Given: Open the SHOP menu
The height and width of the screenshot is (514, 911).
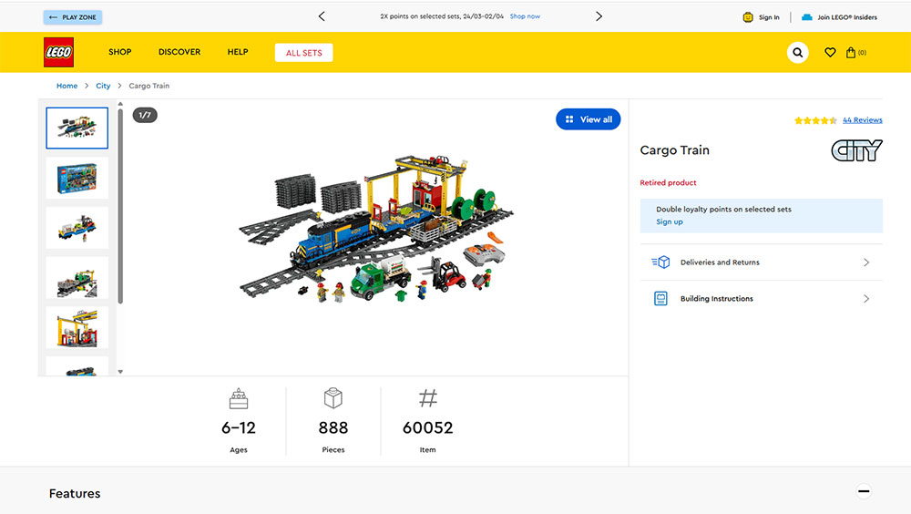Looking at the screenshot, I should point(119,52).
